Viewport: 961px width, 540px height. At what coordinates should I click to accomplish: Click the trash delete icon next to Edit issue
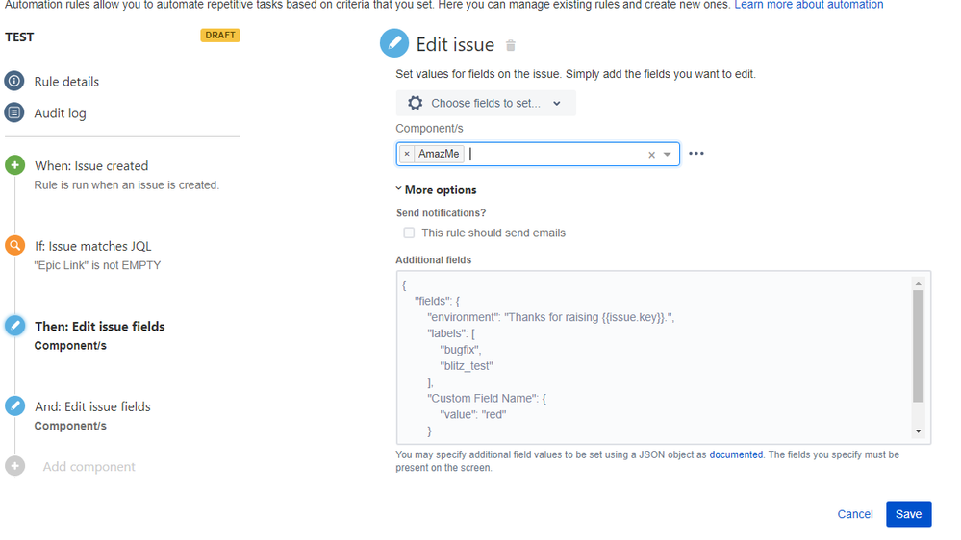[511, 45]
